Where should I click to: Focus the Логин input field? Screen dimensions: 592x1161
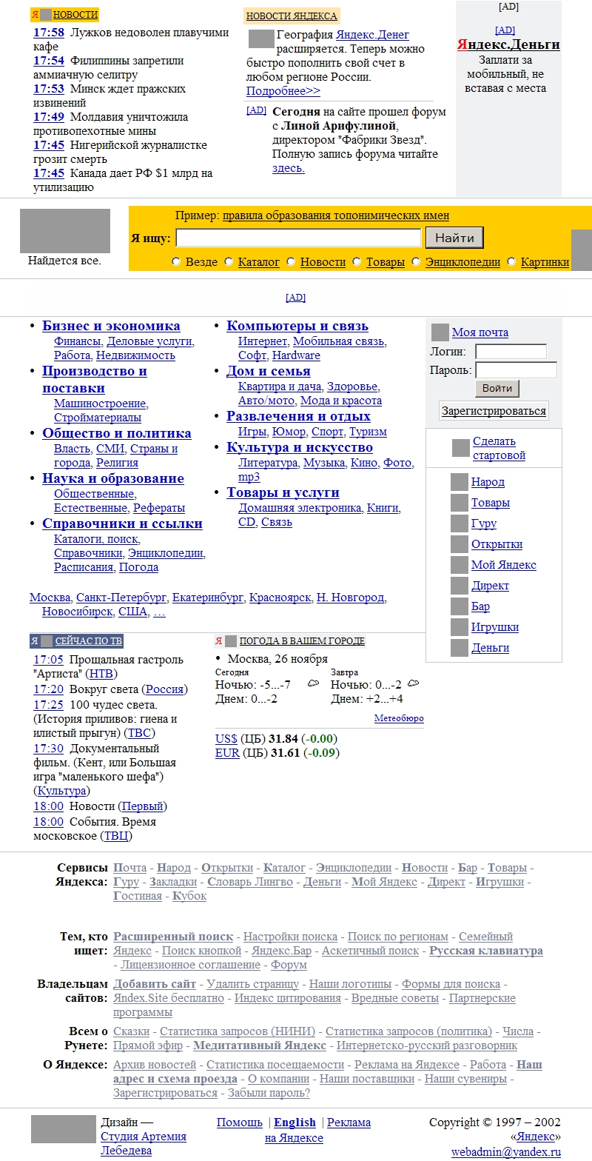point(511,352)
